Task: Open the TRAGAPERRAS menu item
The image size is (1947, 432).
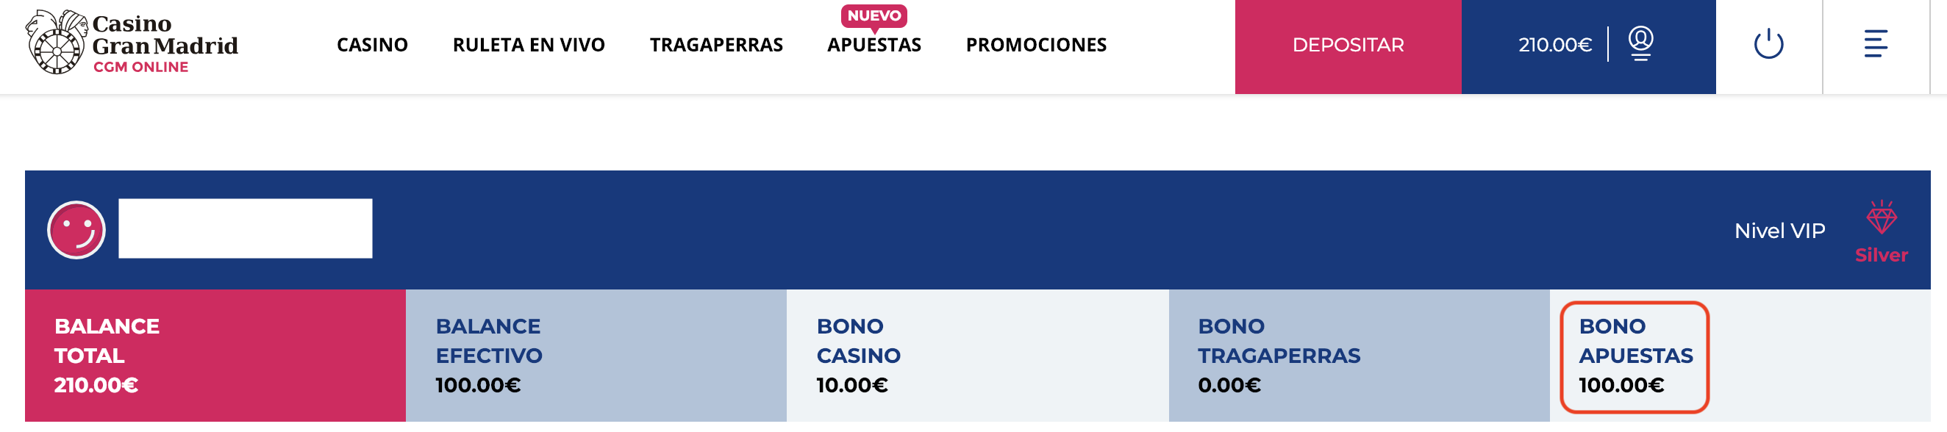Action: (716, 46)
